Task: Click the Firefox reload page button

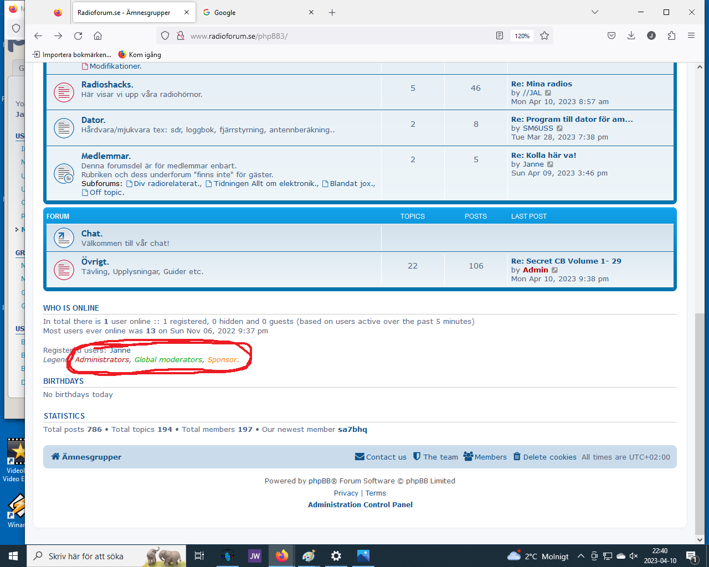Action: pos(78,36)
